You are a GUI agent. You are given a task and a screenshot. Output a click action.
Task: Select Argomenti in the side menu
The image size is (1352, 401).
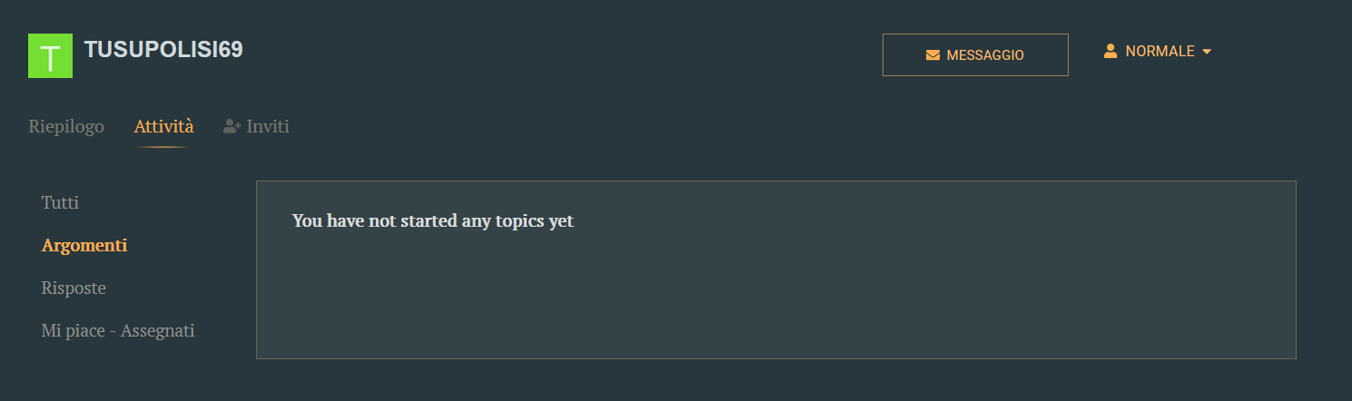[84, 245]
